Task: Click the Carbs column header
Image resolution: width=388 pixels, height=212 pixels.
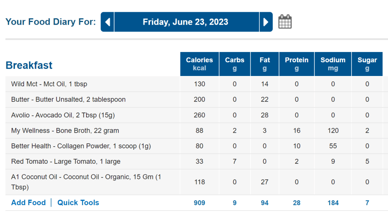Action: pyautogui.click(x=235, y=64)
